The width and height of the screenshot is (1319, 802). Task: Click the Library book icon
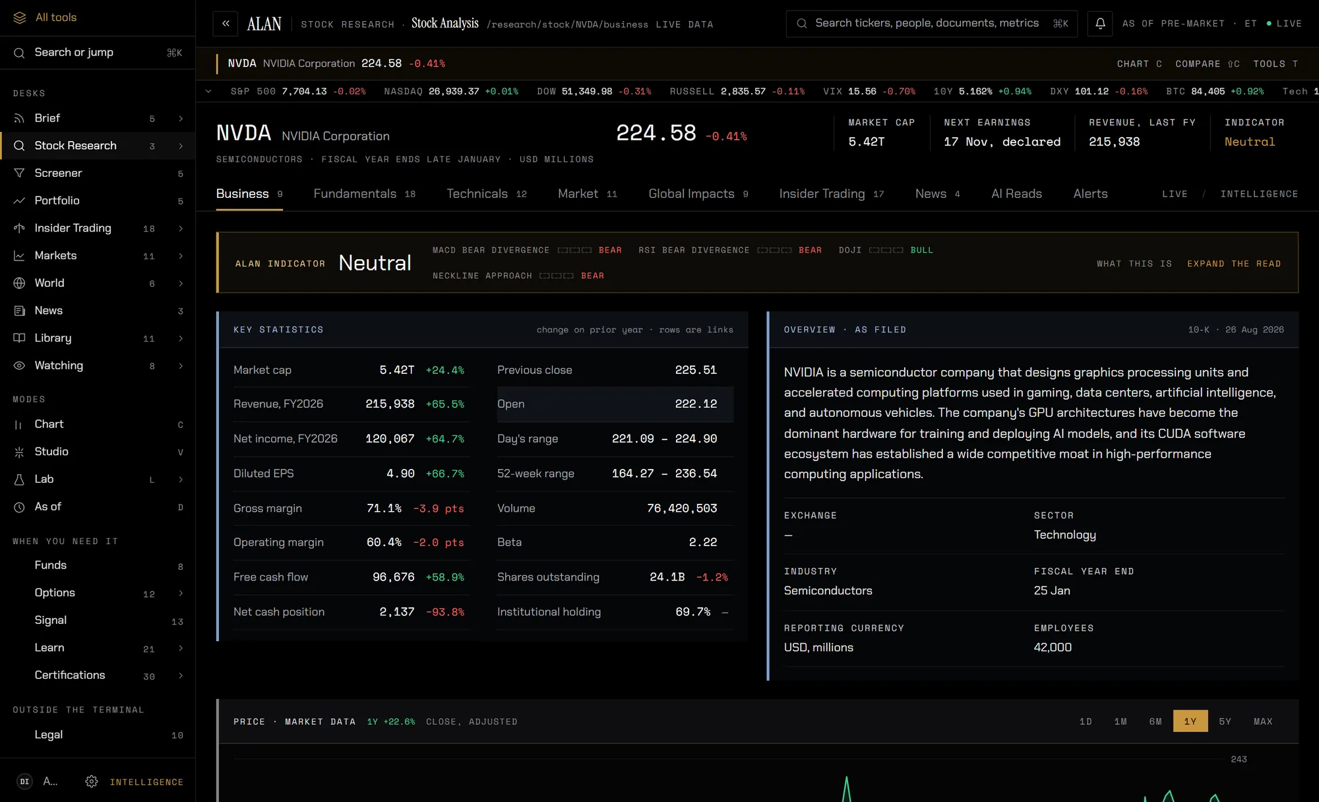[x=20, y=338]
